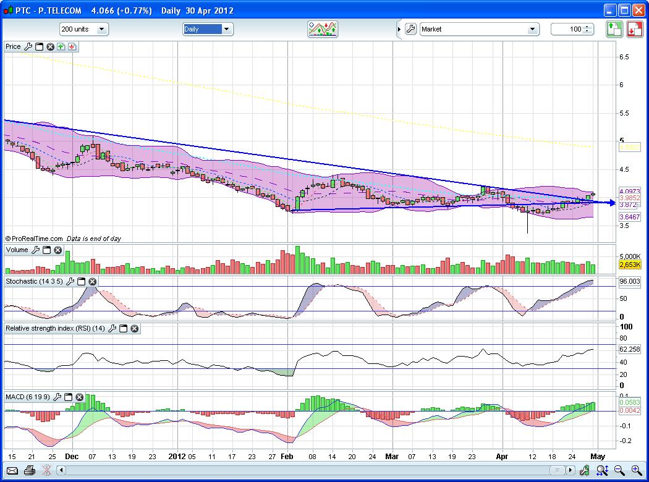Zoom out on the chart
Screen dimensions: 649x482
pyautogui.click(x=619, y=470)
